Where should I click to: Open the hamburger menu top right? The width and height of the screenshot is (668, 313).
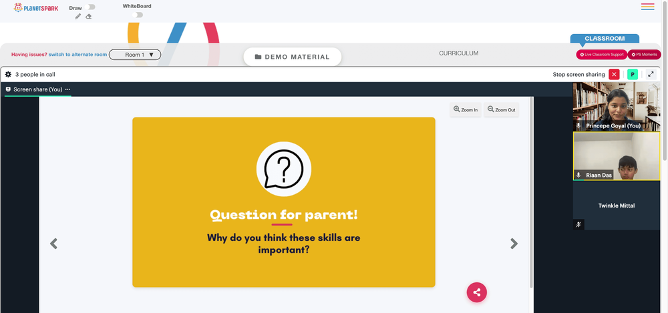point(647,7)
